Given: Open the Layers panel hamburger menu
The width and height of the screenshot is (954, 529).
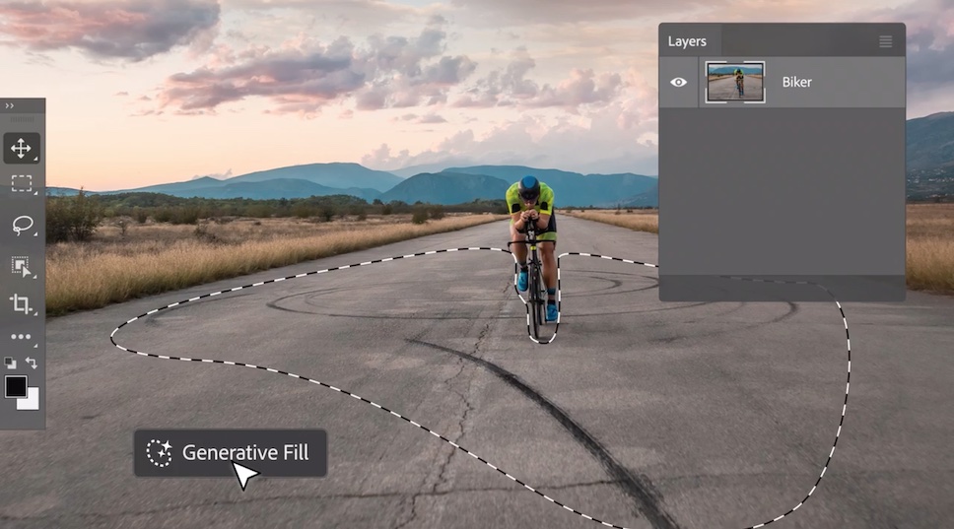Looking at the screenshot, I should [885, 41].
